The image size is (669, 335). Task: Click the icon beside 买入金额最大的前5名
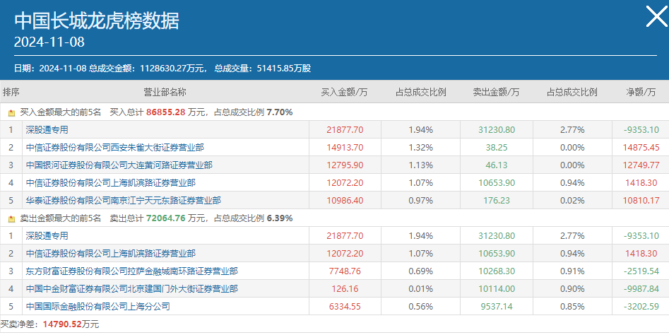pos(11,112)
